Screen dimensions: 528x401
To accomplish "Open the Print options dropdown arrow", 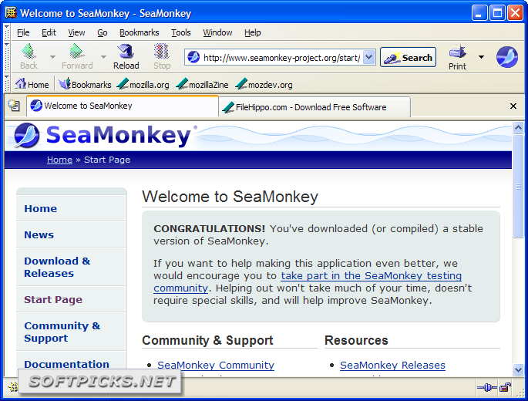I will [482, 57].
